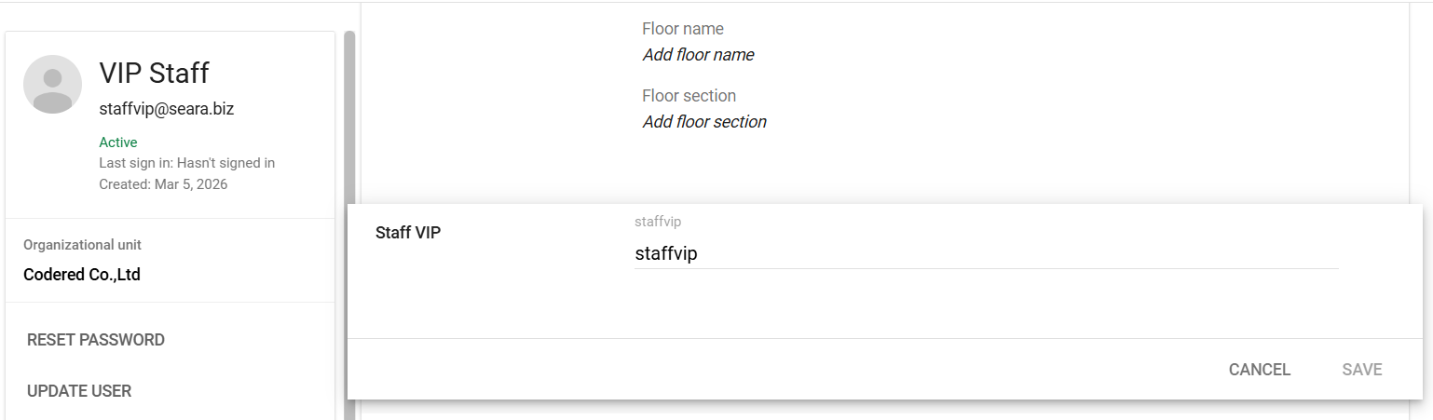The height and width of the screenshot is (420, 1433).
Task: Click the small staffvip floating field label
Action: 658,222
